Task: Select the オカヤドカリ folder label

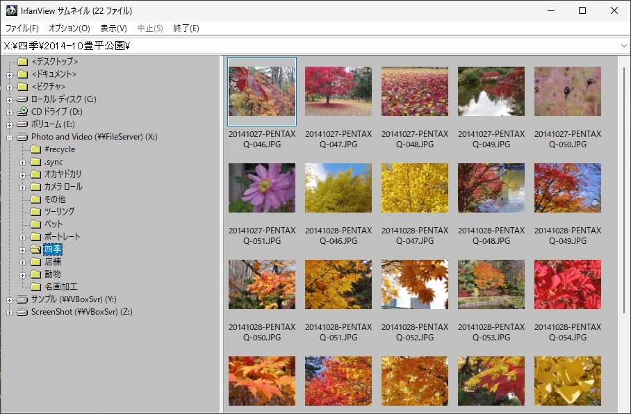Action: 63,174
